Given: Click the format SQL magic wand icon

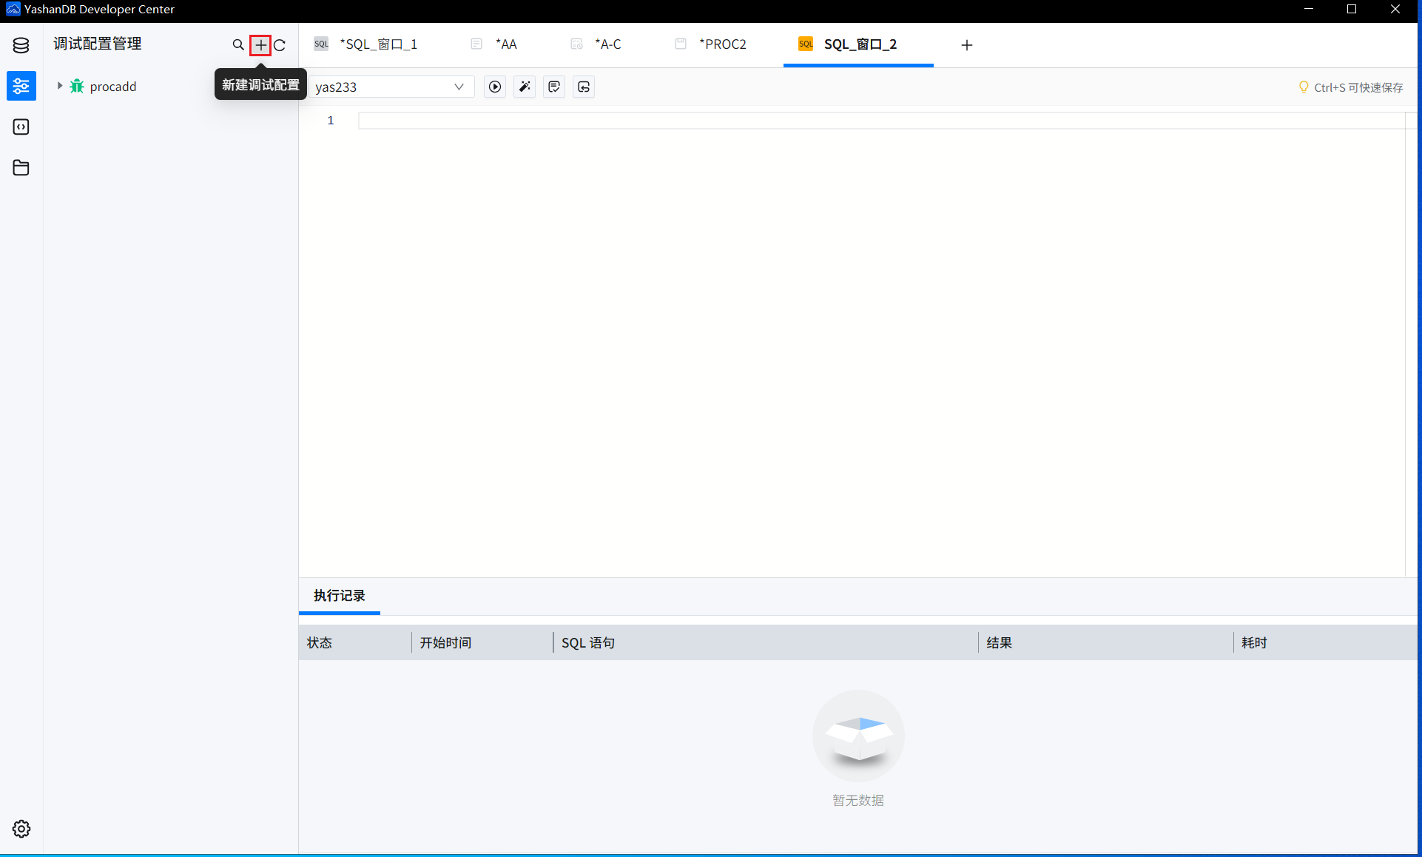Looking at the screenshot, I should (x=525, y=87).
